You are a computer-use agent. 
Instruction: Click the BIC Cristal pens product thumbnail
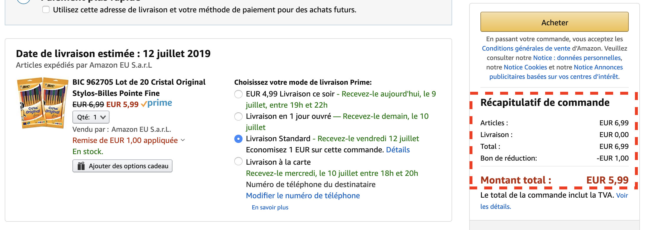coord(43,103)
